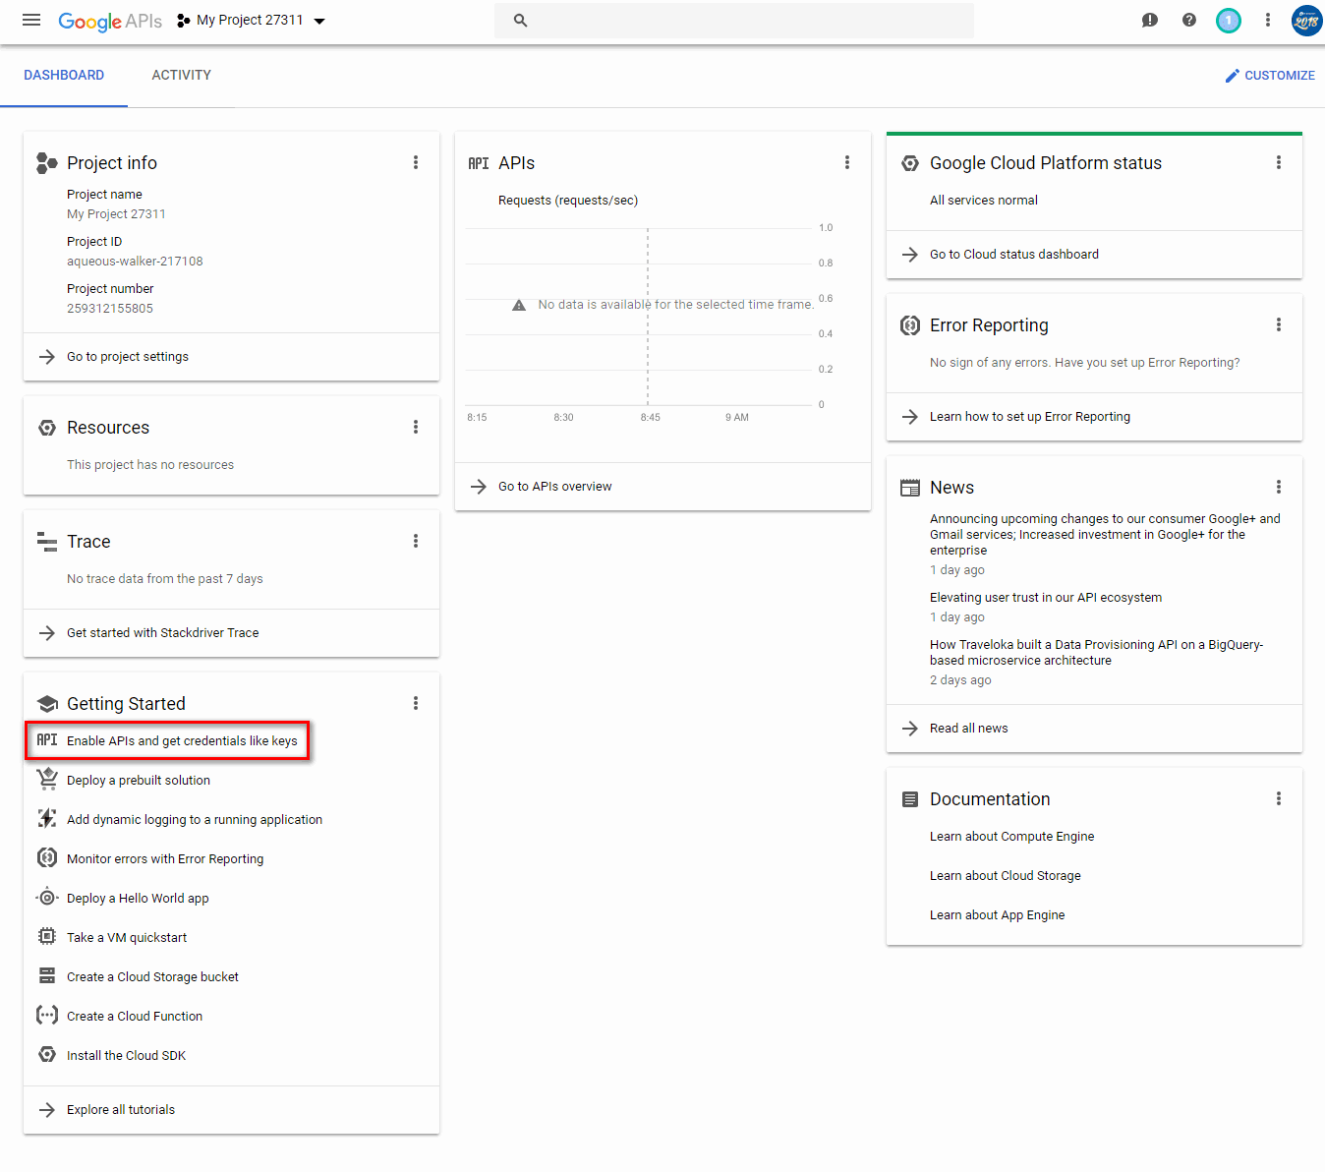This screenshot has width=1325, height=1172.
Task: Click the API icon beside Enable APIs
Action: tap(46, 740)
